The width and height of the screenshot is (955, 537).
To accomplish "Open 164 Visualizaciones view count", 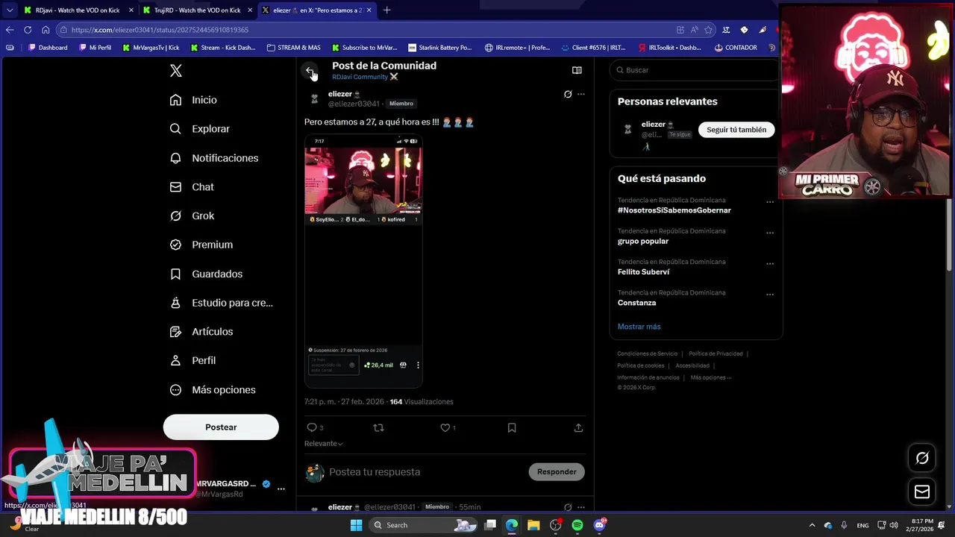I will 422,402.
